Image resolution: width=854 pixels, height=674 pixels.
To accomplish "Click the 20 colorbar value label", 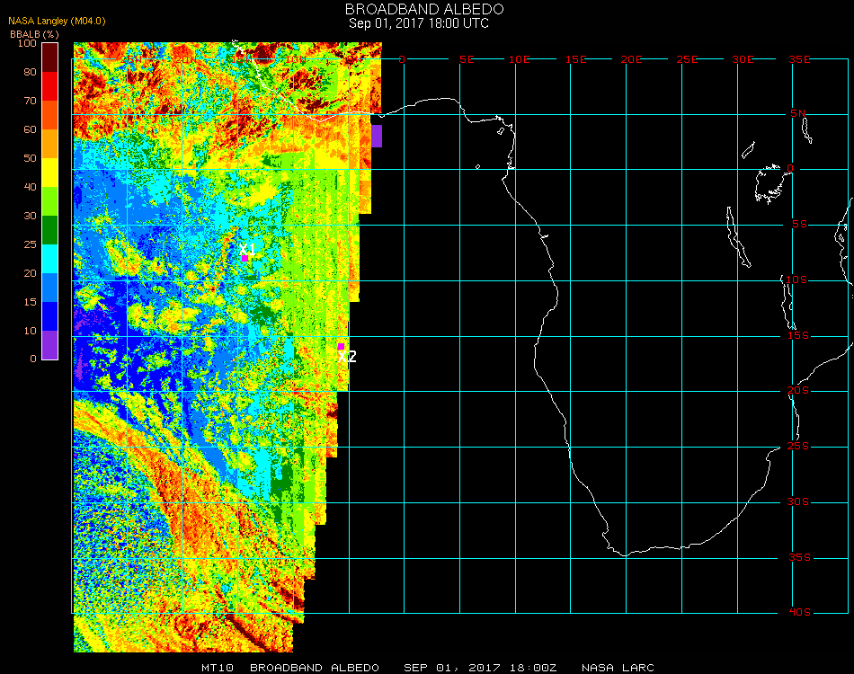I will [30, 273].
